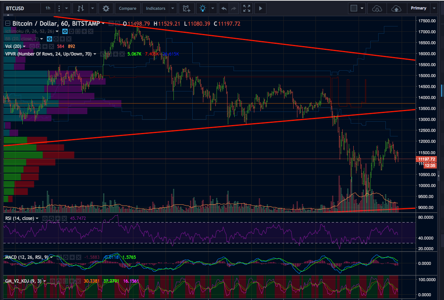444x300 pixels.
Task: Redo the chart action
Action: 234,8
